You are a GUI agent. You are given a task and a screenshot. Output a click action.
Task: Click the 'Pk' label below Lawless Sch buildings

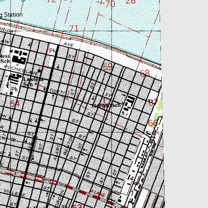click(x=15, y=89)
